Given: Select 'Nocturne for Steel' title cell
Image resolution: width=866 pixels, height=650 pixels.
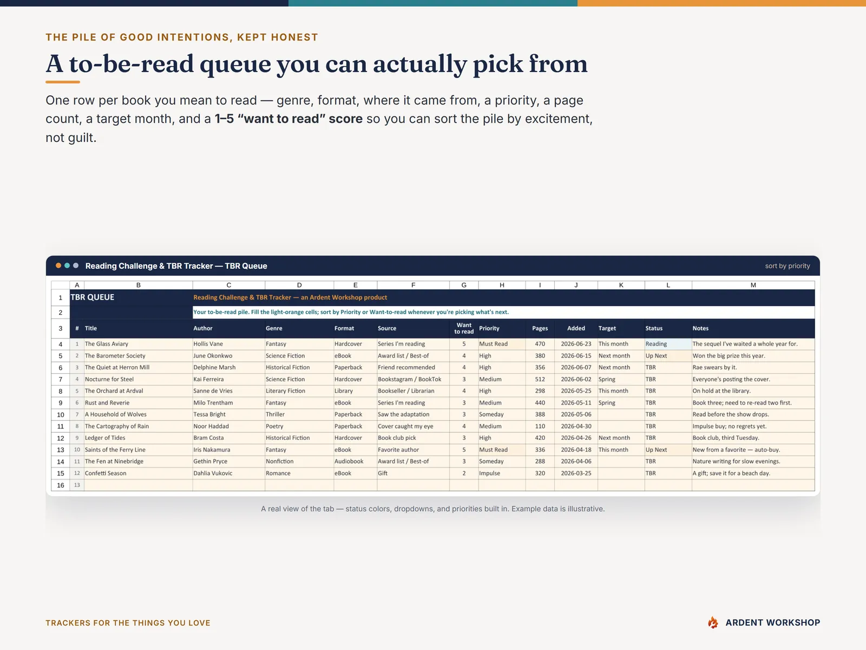Looking at the screenshot, I should 139,379.
